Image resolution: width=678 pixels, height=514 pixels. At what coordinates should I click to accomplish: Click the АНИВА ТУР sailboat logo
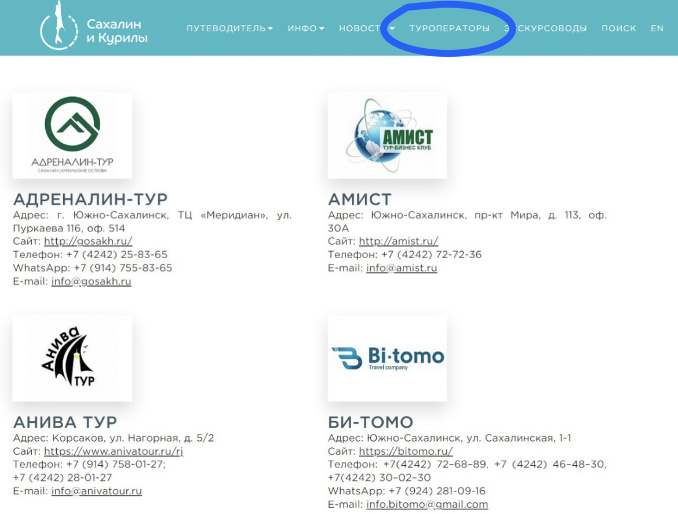(x=74, y=357)
